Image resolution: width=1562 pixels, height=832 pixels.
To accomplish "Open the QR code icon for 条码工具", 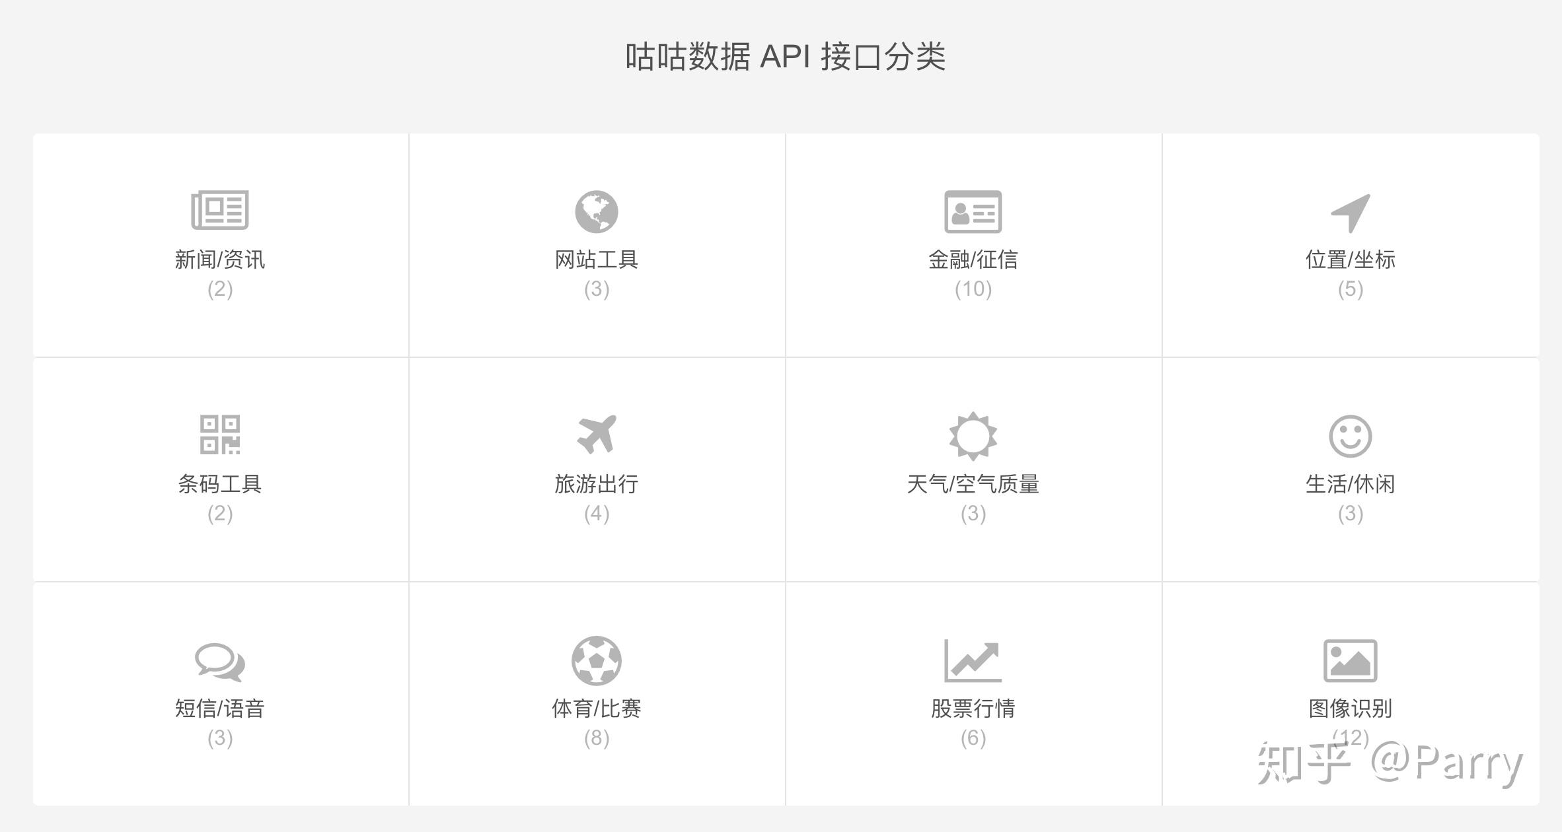I will click(219, 434).
